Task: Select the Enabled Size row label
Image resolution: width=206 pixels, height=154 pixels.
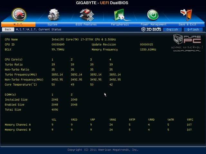Action: click(x=14, y=105)
